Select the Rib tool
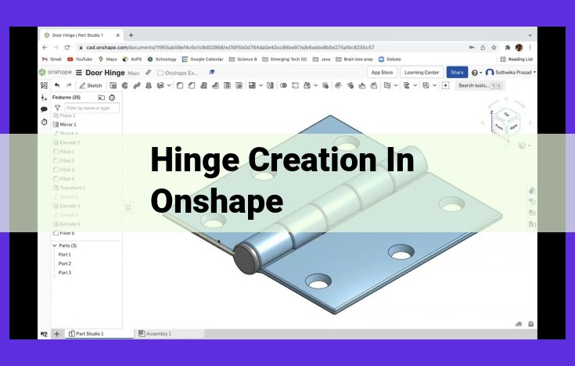 click(x=215, y=85)
